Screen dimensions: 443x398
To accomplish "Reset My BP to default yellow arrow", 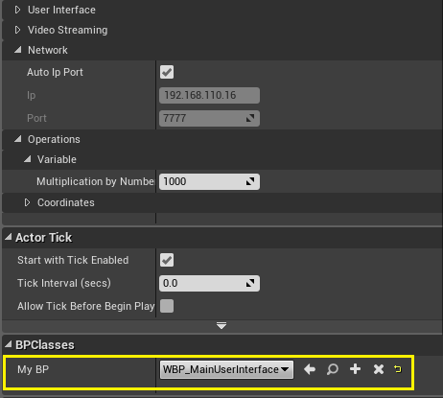I will [398, 369].
